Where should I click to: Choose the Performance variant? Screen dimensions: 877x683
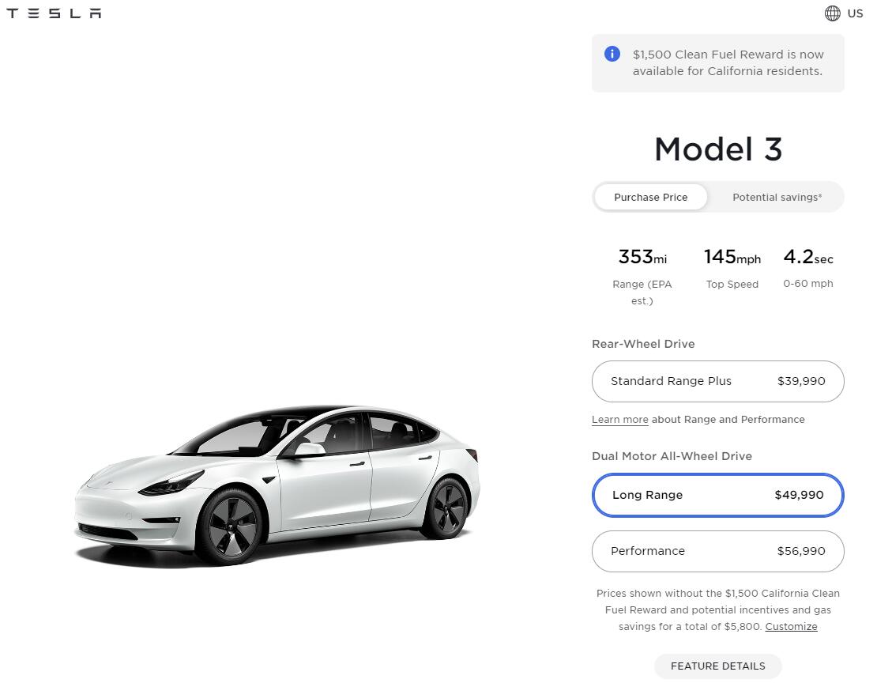(717, 551)
